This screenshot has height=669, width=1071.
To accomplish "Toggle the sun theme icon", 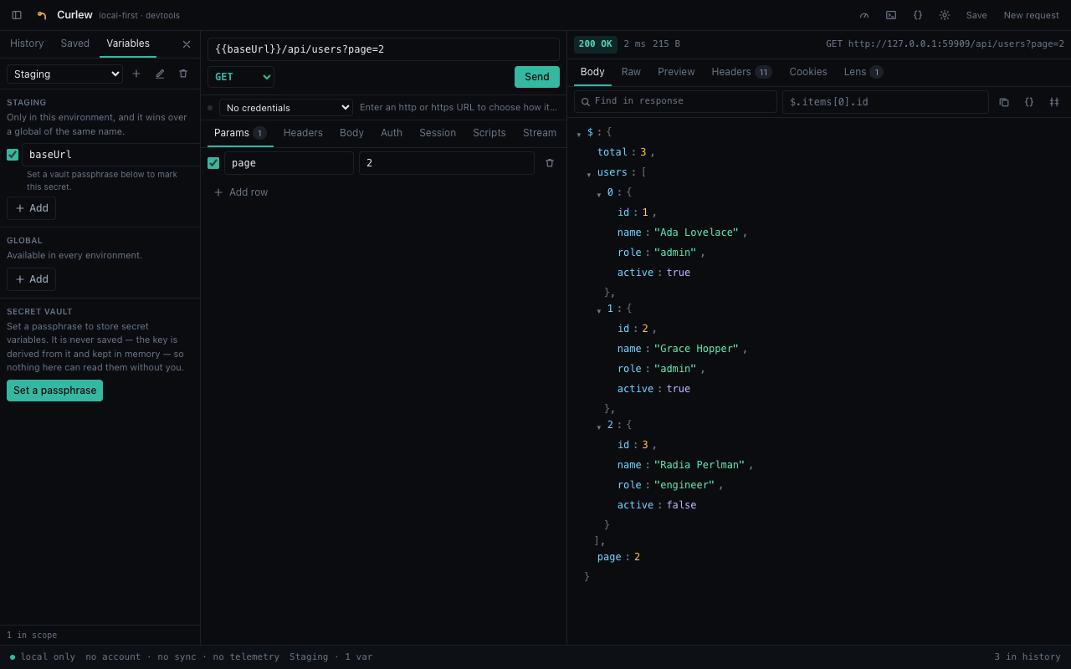I will pyautogui.click(x=945, y=15).
